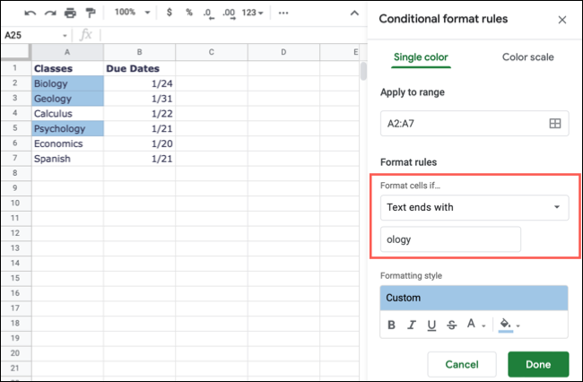
Task: Toggle bold in the formatting style
Action: click(392, 326)
